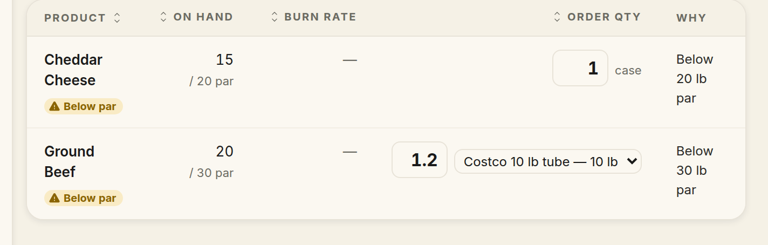Click the Ground Beef product name

tap(70, 162)
